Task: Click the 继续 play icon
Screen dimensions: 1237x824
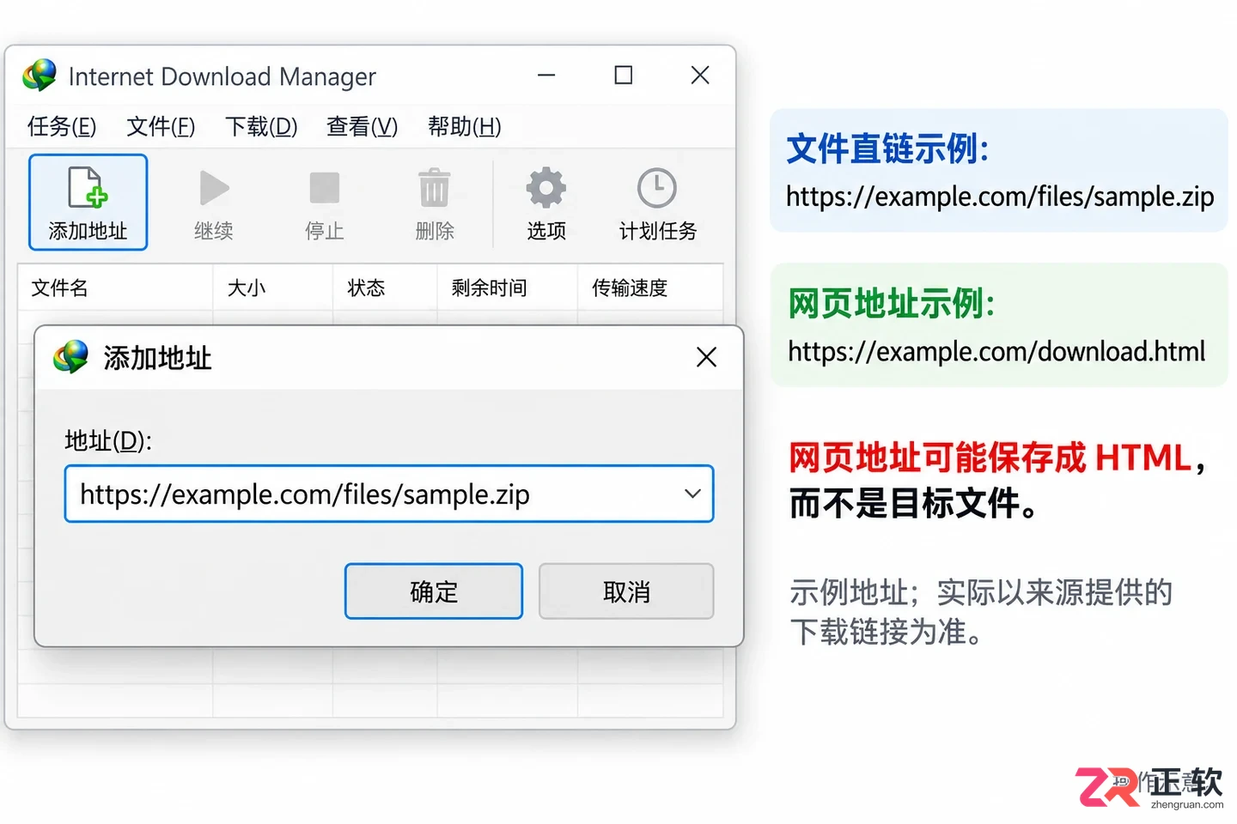Action: [x=214, y=188]
